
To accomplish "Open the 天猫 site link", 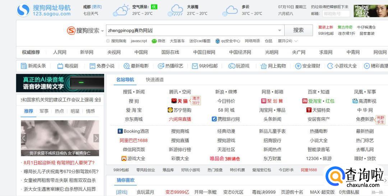I will [x=179, y=101].
